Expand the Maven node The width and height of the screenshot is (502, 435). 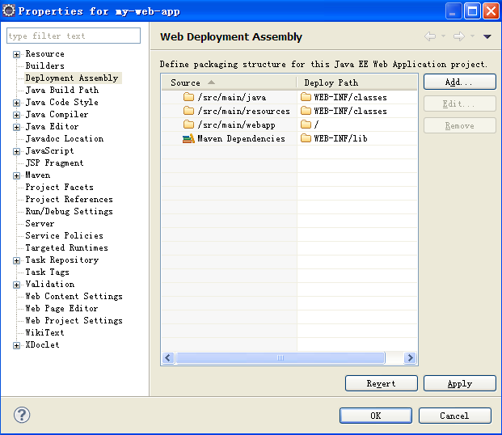coord(16,175)
